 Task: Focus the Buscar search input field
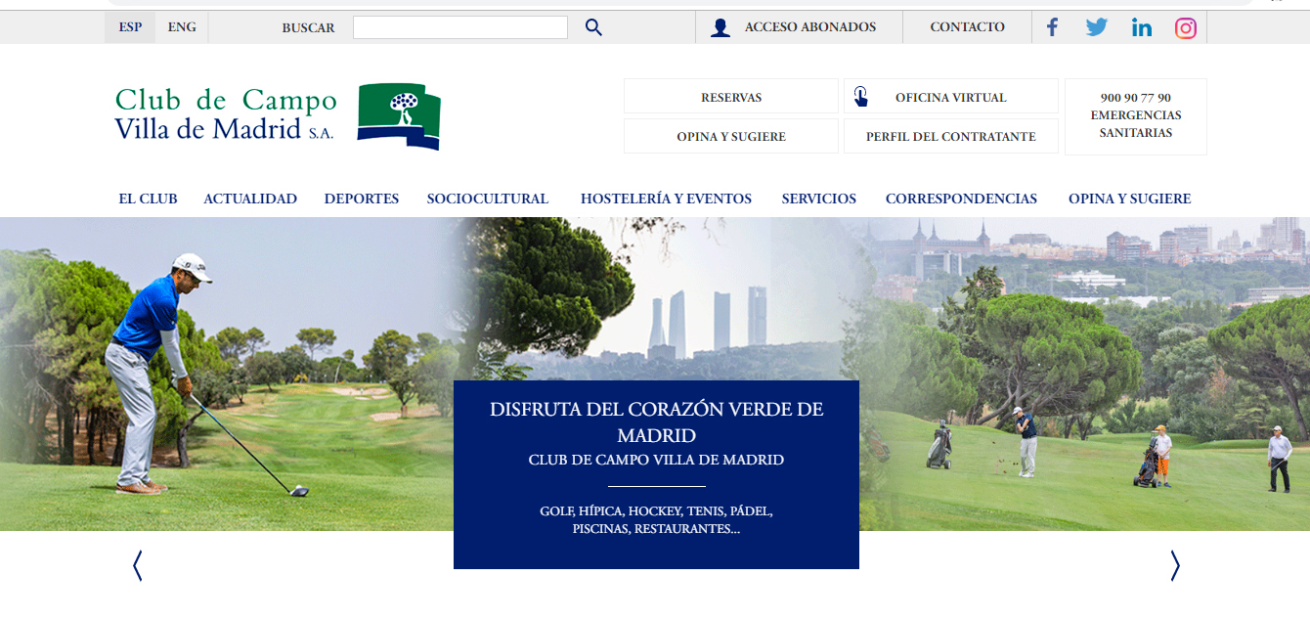click(460, 27)
